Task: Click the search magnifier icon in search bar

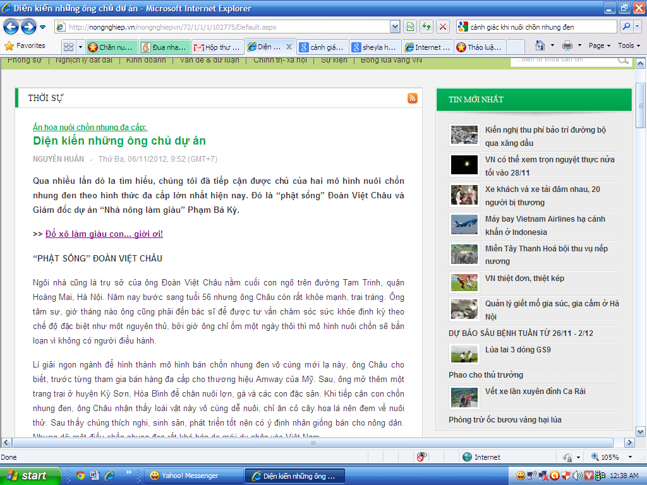Action: click(x=626, y=27)
